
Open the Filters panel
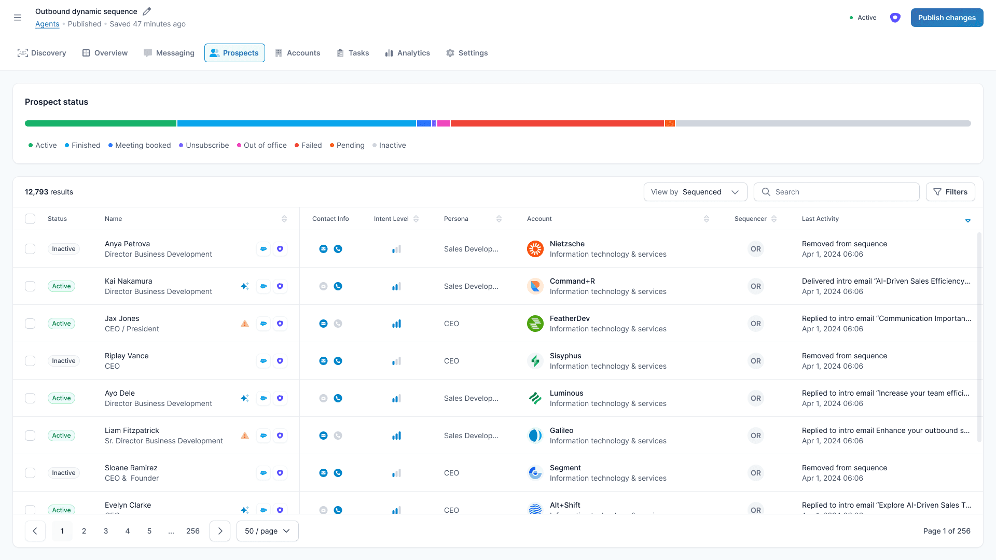point(950,192)
